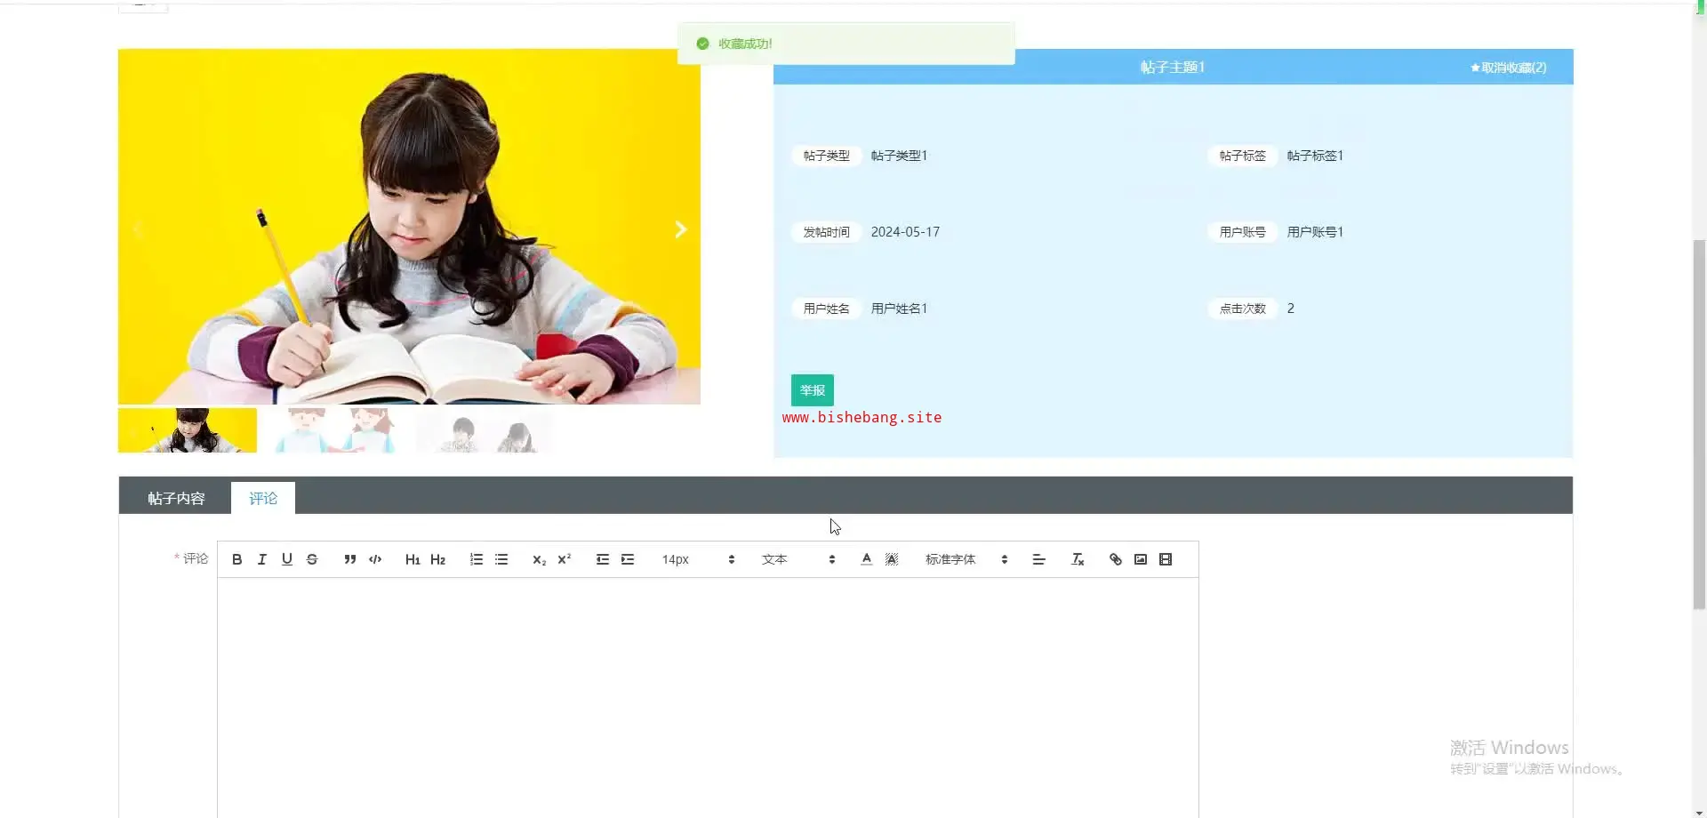Insert a hyperlink in the comment

1116,559
